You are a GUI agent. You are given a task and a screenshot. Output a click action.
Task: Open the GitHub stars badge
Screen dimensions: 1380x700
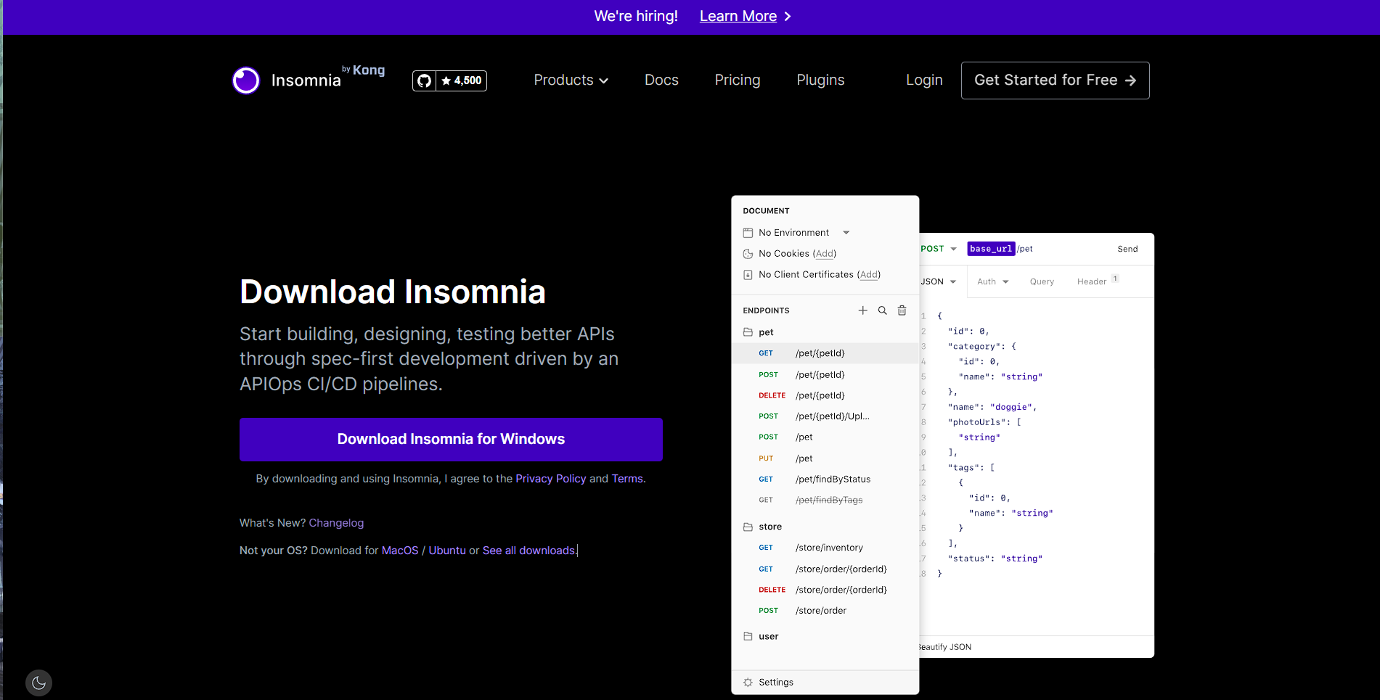point(449,81)
